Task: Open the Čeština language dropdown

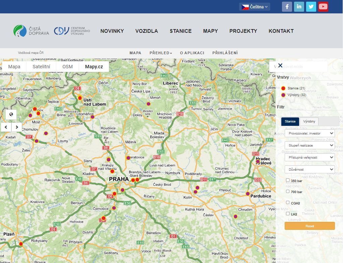Action: pos(254,7)
